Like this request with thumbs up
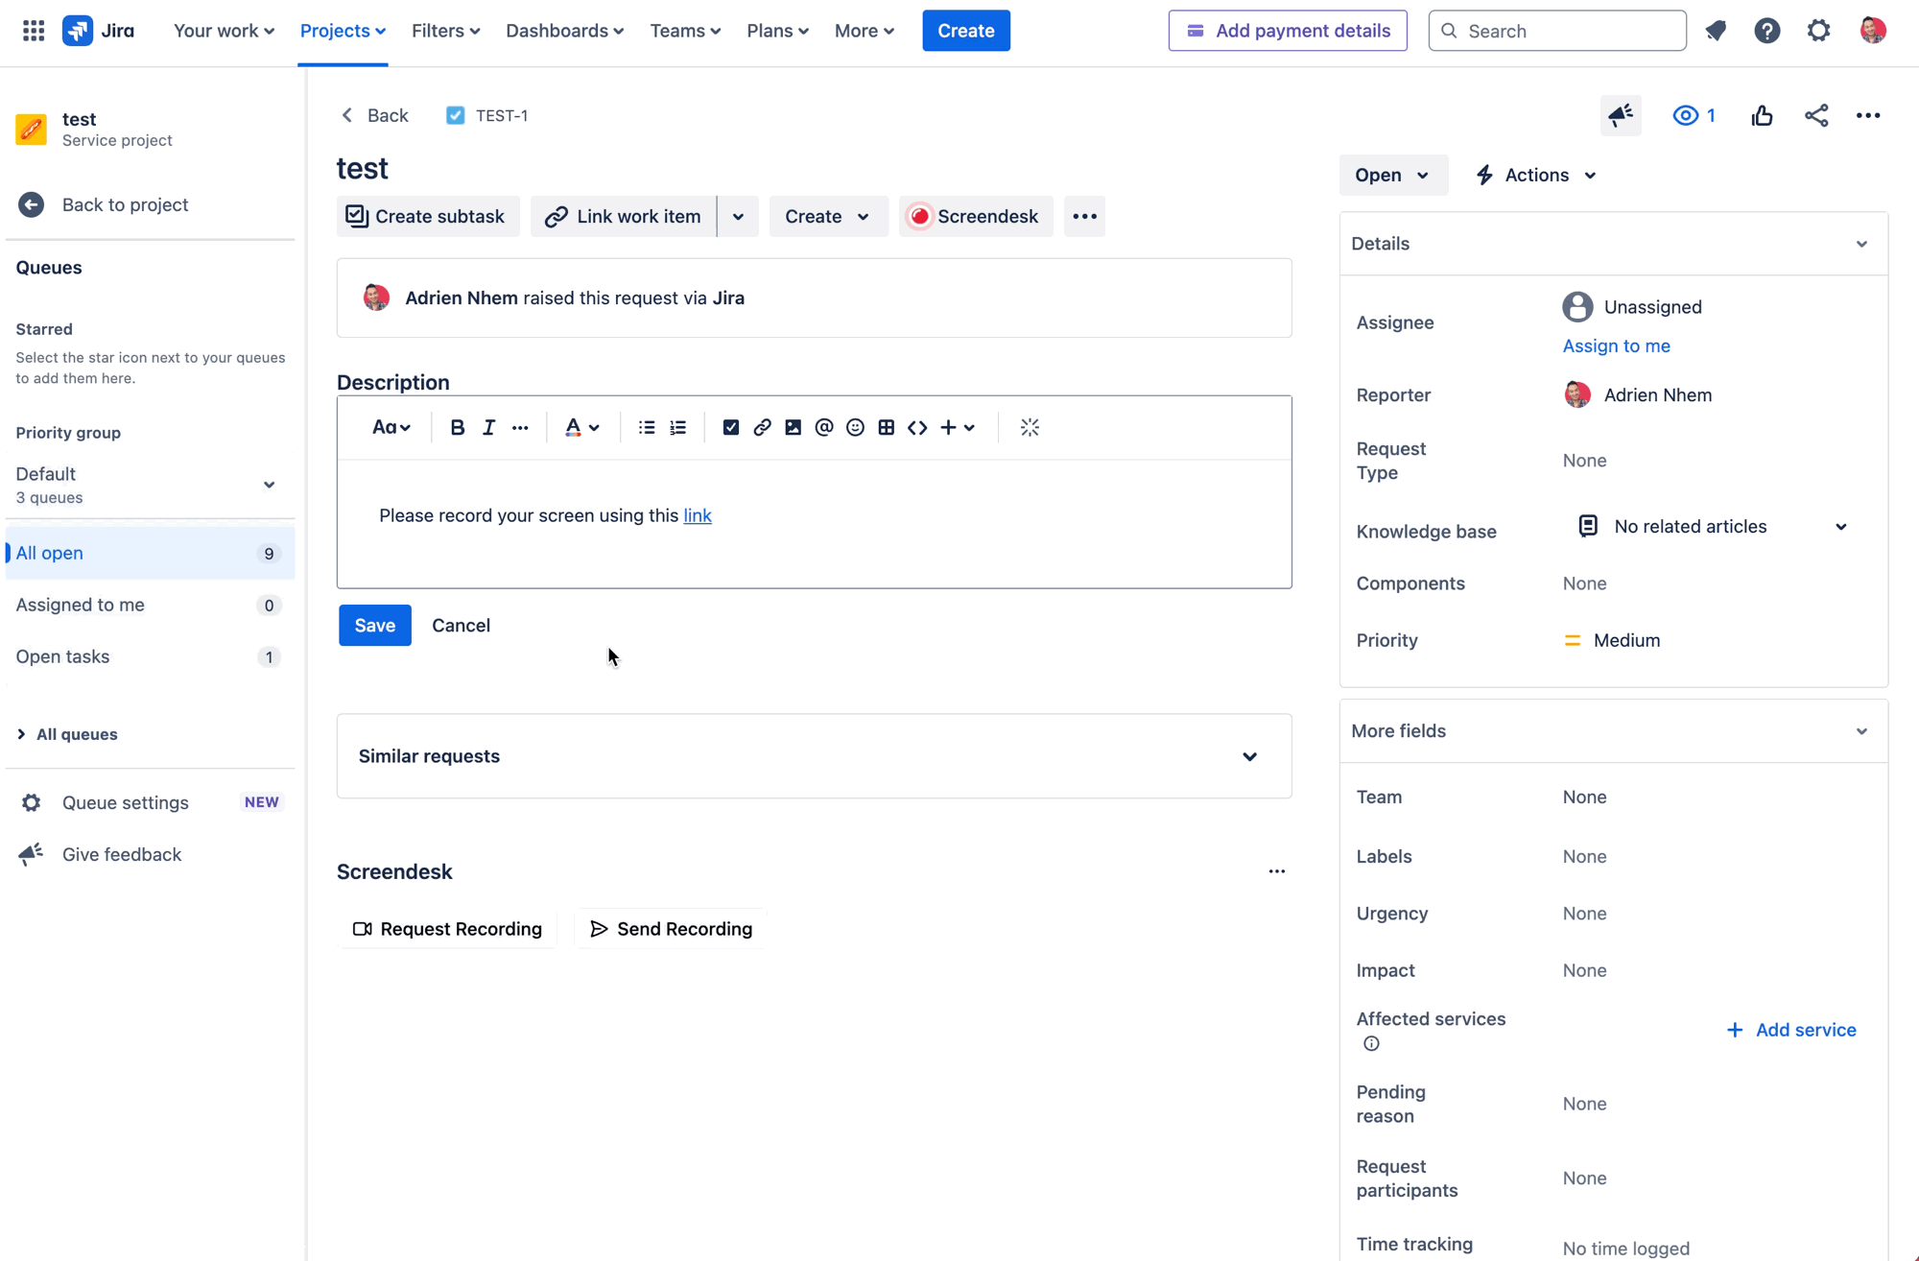1919x1261 pixels. (1762, 116)
